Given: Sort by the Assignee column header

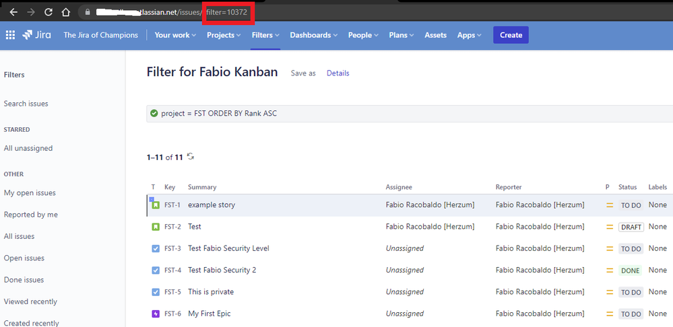Looking at the screenshot, I should coord(399,187).
